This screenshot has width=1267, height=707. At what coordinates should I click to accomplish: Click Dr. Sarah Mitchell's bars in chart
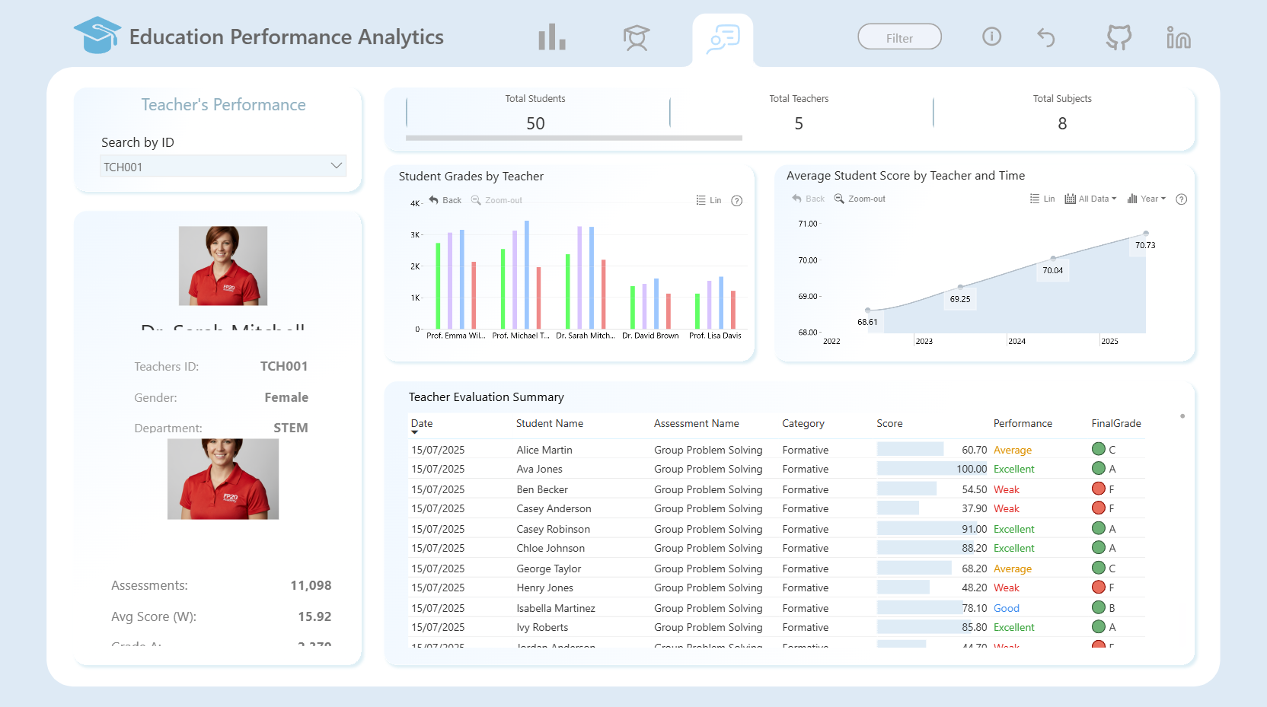click(586, 277)
